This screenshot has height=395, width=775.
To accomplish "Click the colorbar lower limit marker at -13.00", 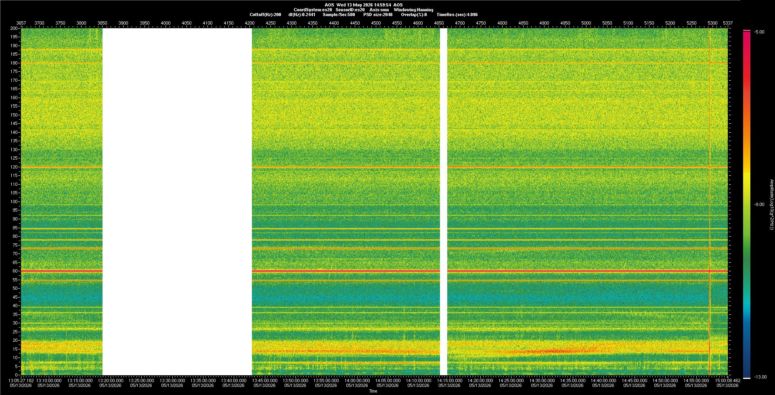I will pos(747,378).
